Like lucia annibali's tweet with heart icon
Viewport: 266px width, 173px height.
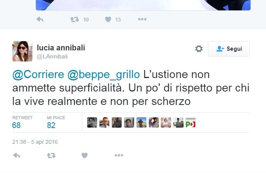(x=85, y=155)
